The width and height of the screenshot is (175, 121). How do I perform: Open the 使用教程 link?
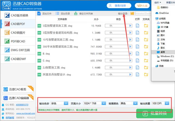click(10, 117)
